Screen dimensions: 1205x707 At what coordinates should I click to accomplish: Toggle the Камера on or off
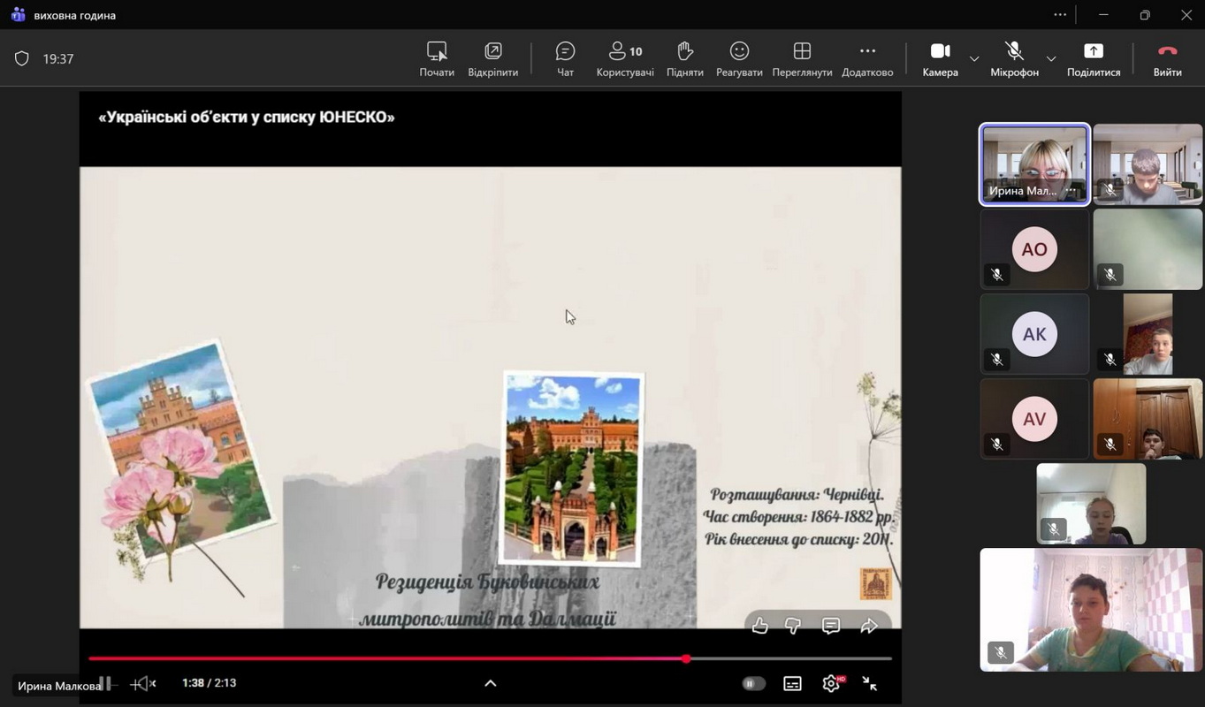[940, 58]
